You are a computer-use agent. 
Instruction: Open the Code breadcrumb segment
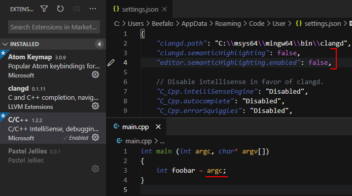257,23
